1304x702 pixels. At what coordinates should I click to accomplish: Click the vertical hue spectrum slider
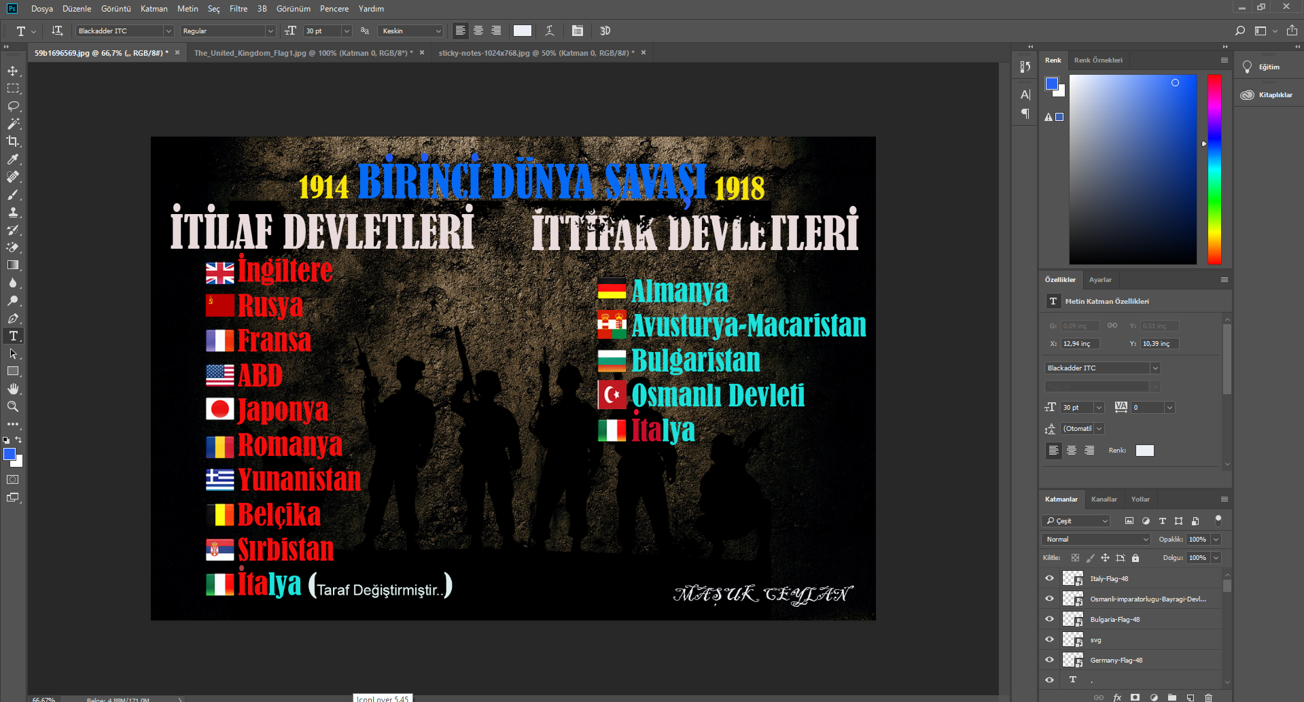coord(1214,170)
